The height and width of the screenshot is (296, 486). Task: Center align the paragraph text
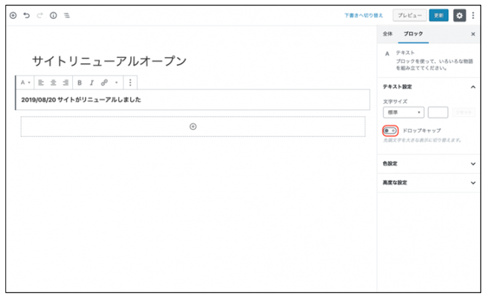coord(53,82)
